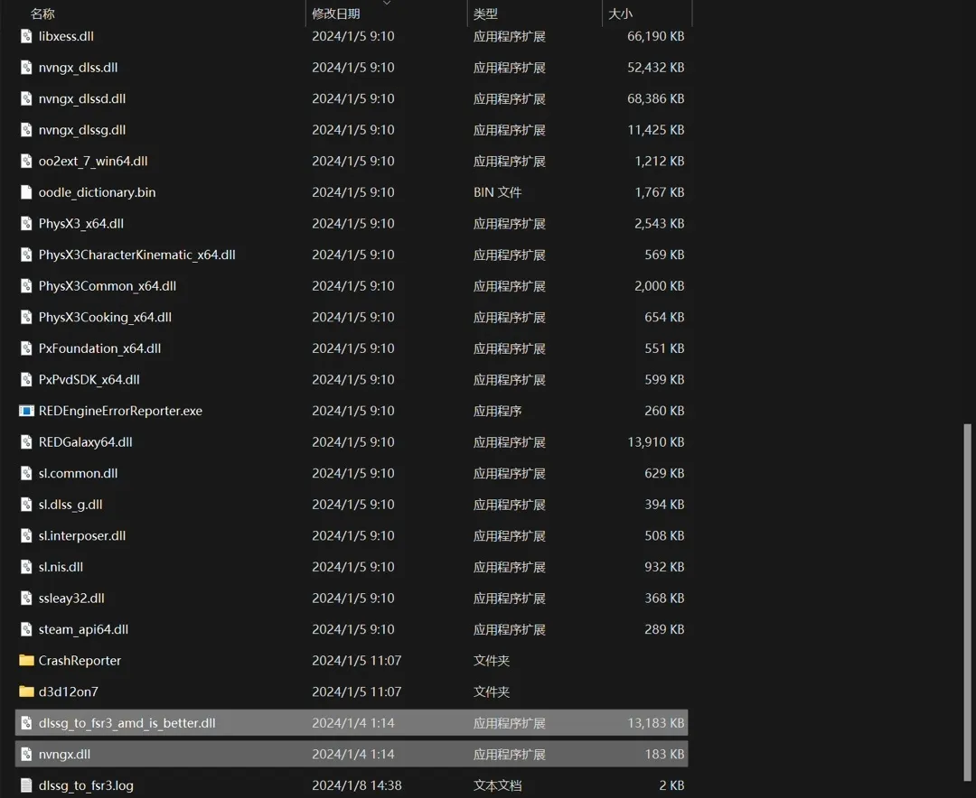
Task: Select the REDGalaxy64.dll file name
Action: pos(85,441)
